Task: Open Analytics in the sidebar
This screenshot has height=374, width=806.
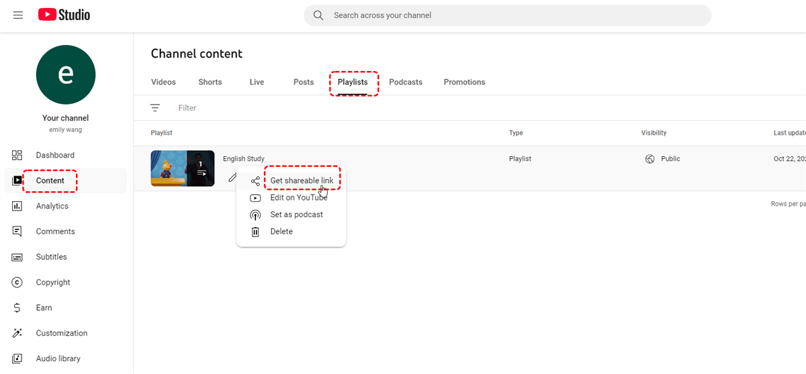Action: click(52, 206)
